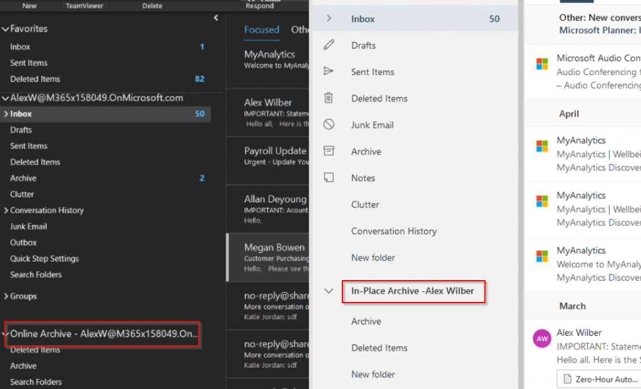This screenshot has width=641, height=389.
Task: Click the Deleted Items trash icon
Action: click(329, 98)
